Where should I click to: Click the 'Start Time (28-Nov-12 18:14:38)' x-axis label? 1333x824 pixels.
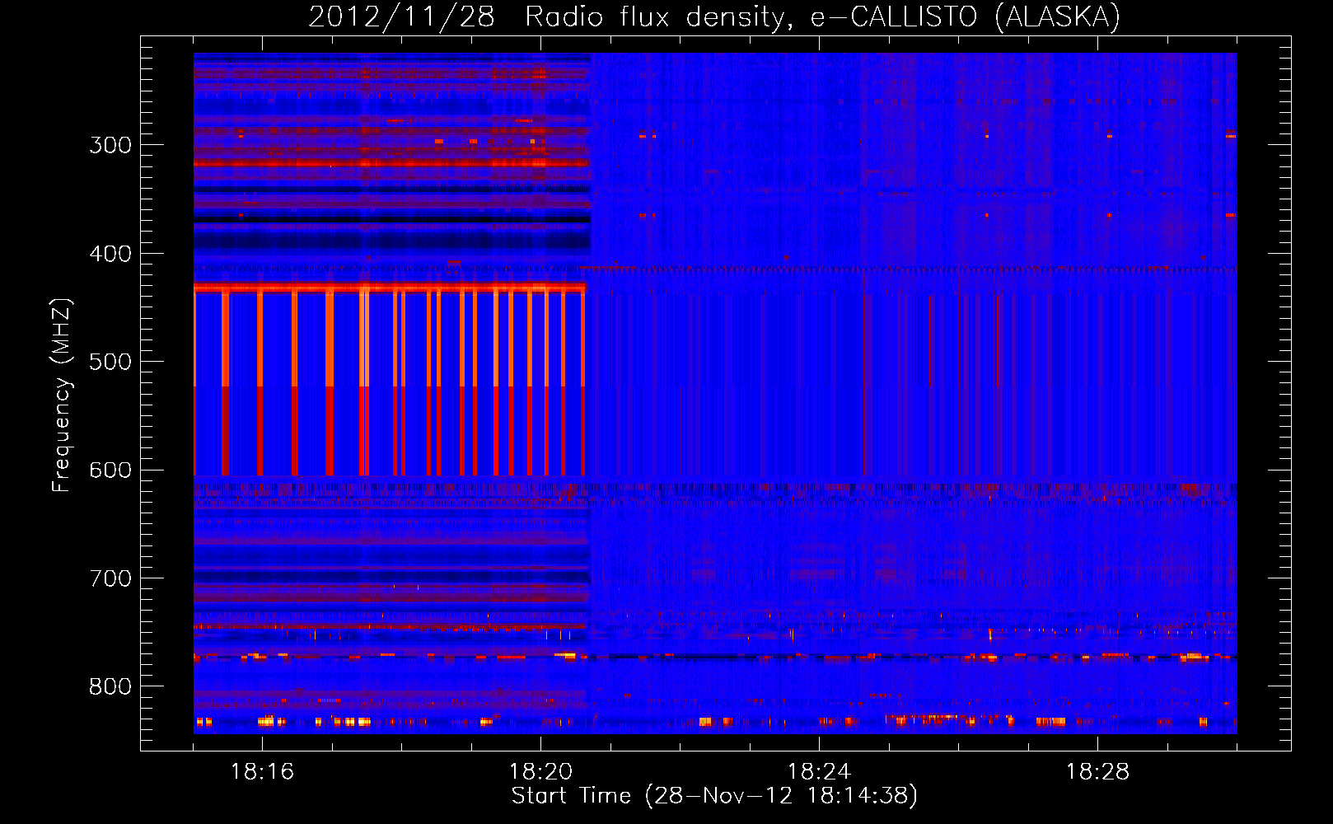click(714, 796)
